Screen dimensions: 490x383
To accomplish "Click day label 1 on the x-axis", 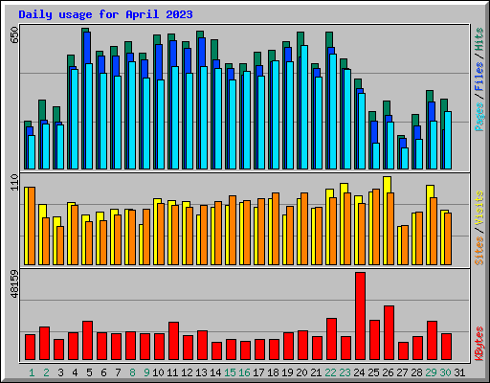I will [x=32, y=372].
